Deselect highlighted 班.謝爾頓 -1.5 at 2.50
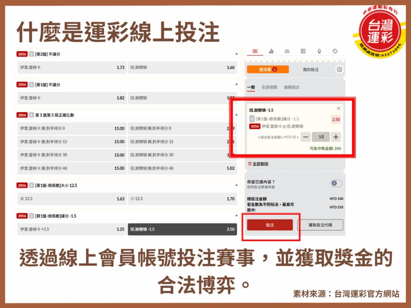The image size is (411, 308). (x=183, y=229)
